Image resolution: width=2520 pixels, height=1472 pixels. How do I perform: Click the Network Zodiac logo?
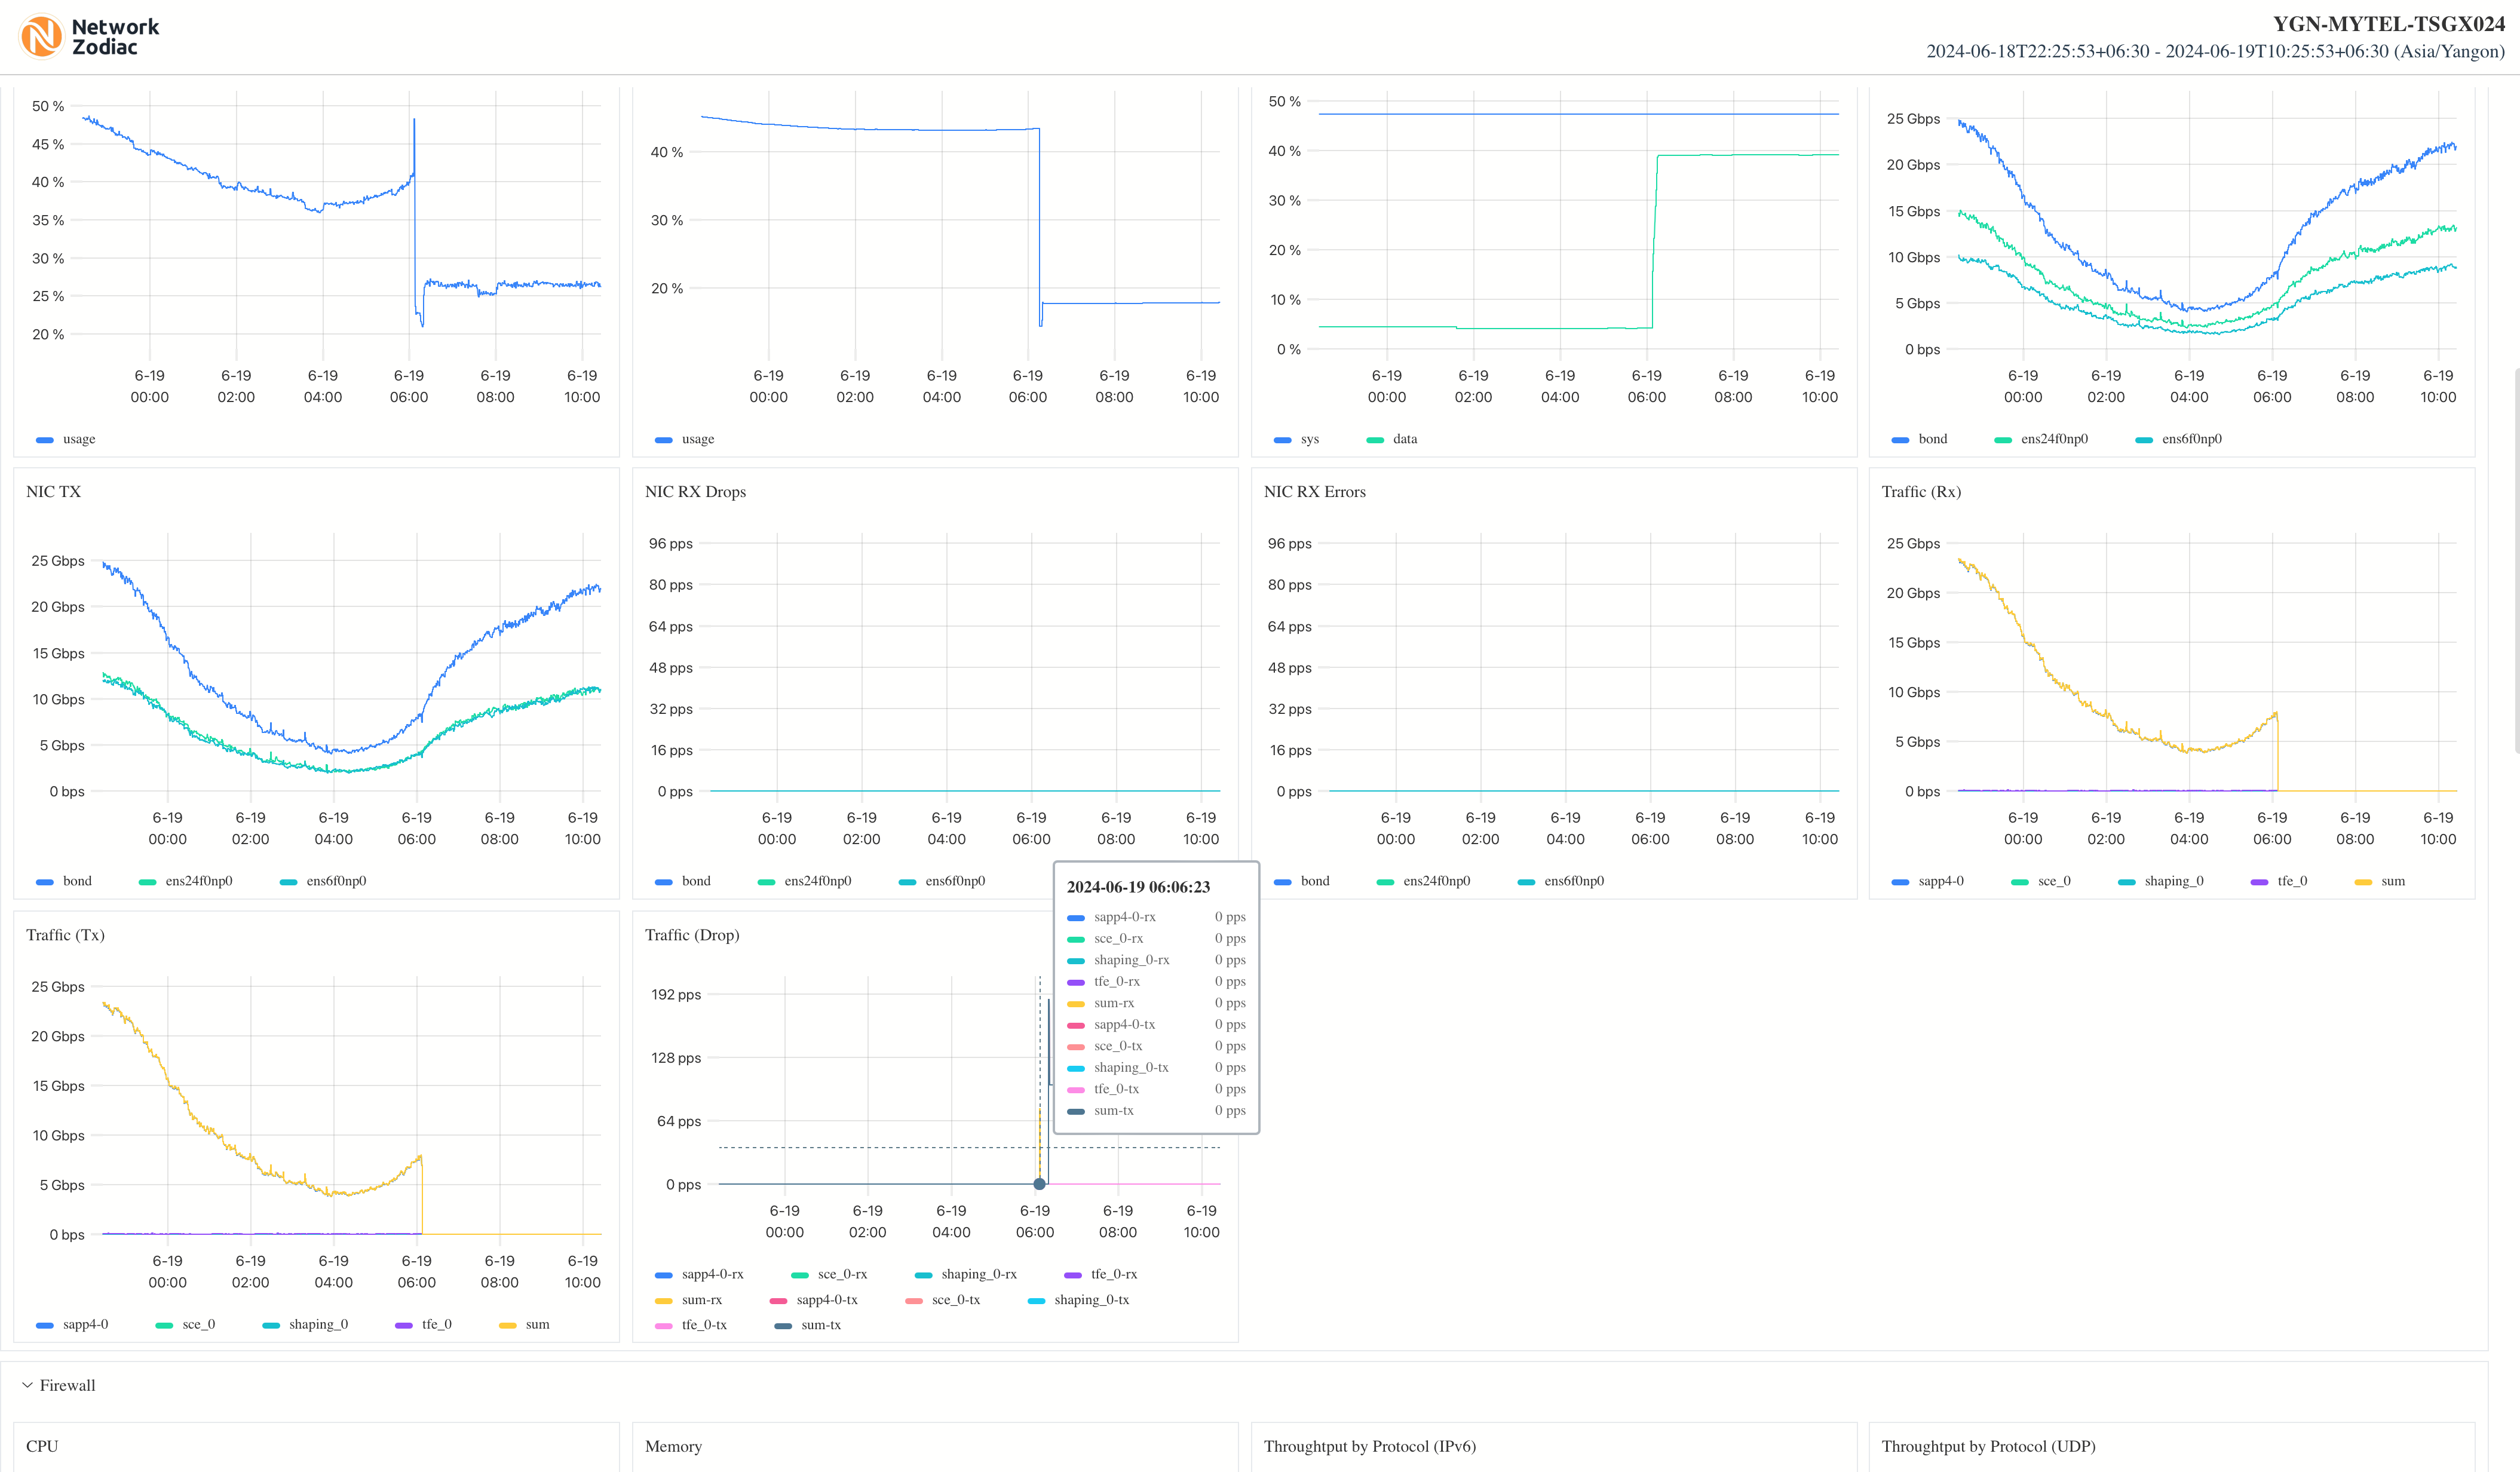[89, 36]
